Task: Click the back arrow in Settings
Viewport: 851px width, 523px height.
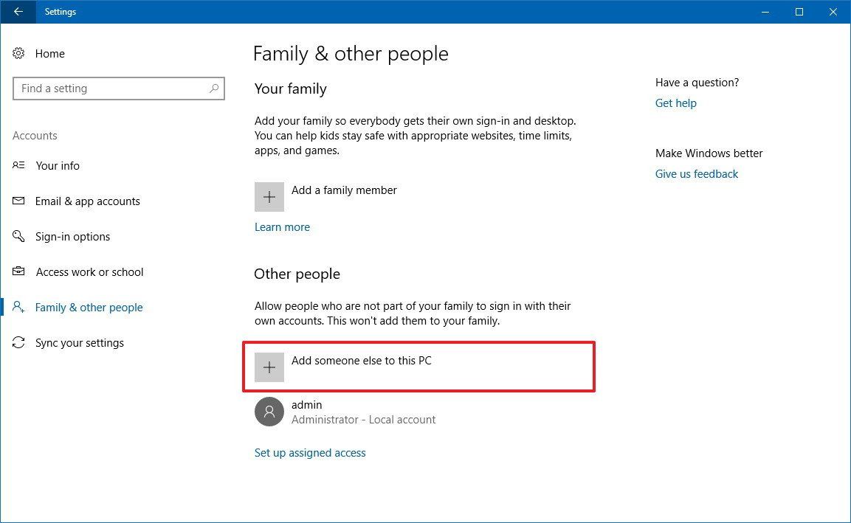Action: pos(16,12)
